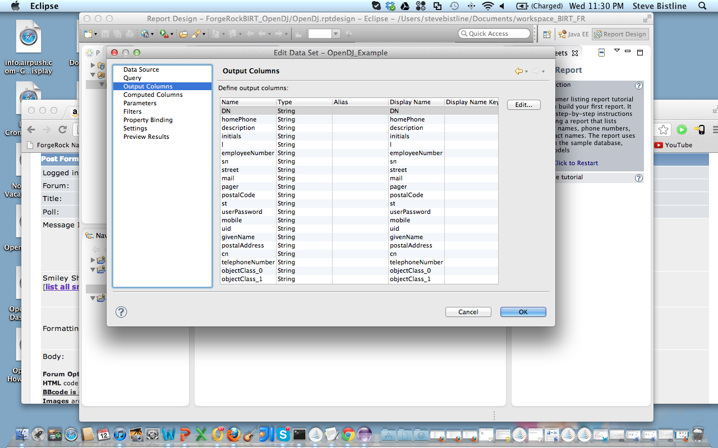Launch Firefox from the Dock
The width and height of the screenshot is (718, 448).
pos(234,434)
